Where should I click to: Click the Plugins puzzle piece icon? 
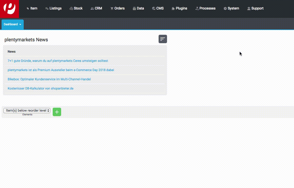click(173, 9)
